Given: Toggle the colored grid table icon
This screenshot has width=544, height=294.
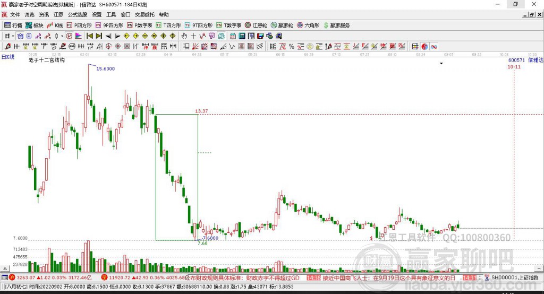Looking at the screenshot, I should tap(415, 47).
